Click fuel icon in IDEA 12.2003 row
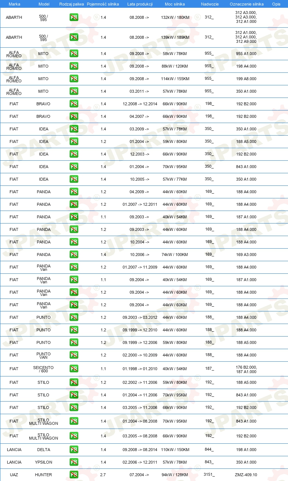This screenshot has height=481, width=288. coord(74,154)
